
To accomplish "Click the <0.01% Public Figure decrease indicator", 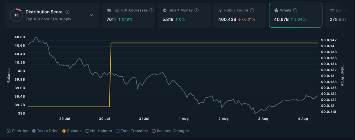I will click(x=246, y=20).
